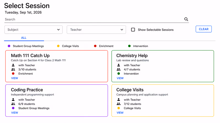Click the yellow dot in College Visits card
This screenshot has height=123, width=220.
pos(119,108)
